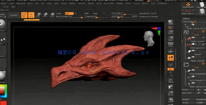Click the BPR render sphere icon

(171, 22)
